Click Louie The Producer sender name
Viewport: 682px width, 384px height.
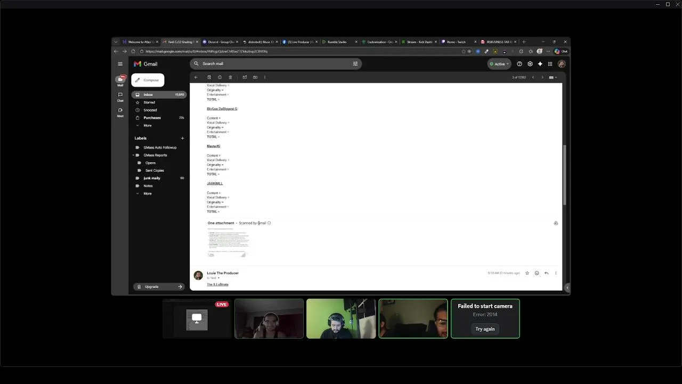pyautogui.click(x=223, y=273)
